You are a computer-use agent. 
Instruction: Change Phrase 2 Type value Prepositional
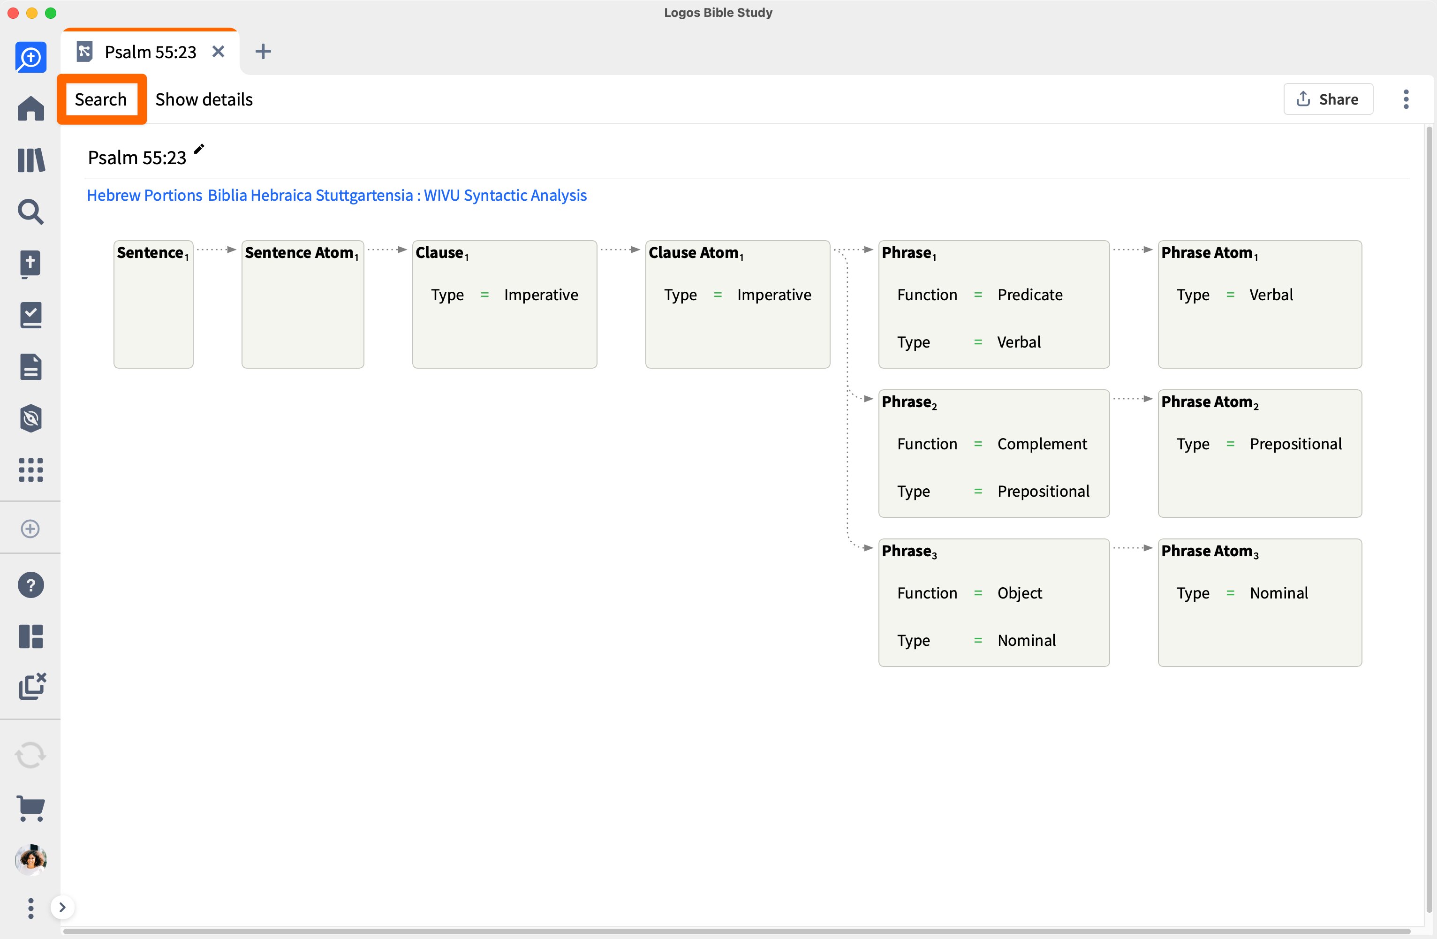(x=1044, y=491)
